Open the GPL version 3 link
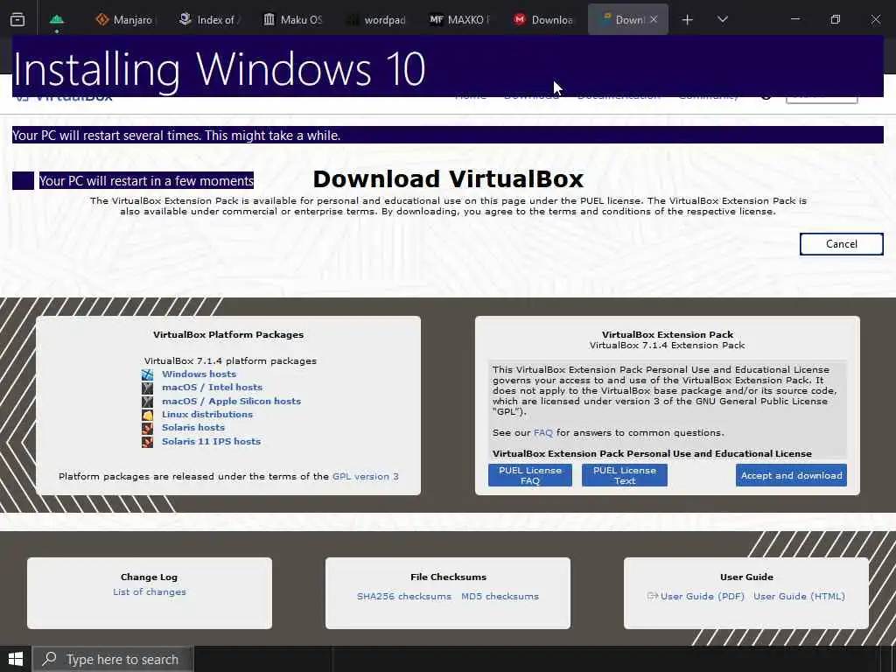Screen dimensions: 896x672 [366, 476]
